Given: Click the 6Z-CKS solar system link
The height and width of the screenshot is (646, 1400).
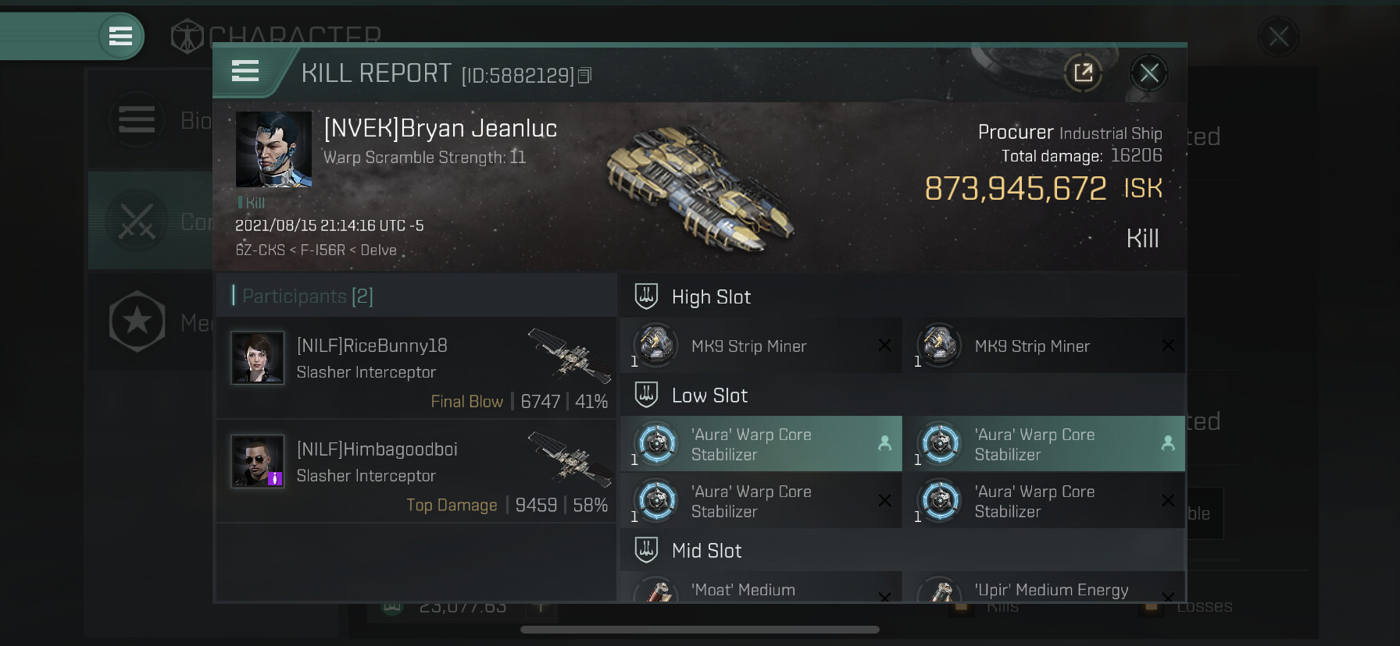Looking at the screenshot, I should pyautogui.click(x=260, y=250).
